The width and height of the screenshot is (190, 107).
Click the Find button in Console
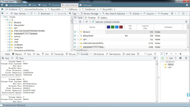click(x=5, y=58)
